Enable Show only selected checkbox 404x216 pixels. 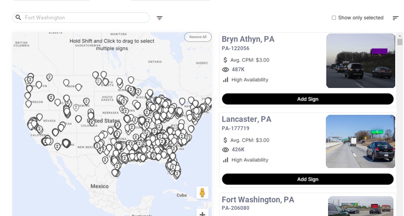pyautogui.click(x=334, y=18)
